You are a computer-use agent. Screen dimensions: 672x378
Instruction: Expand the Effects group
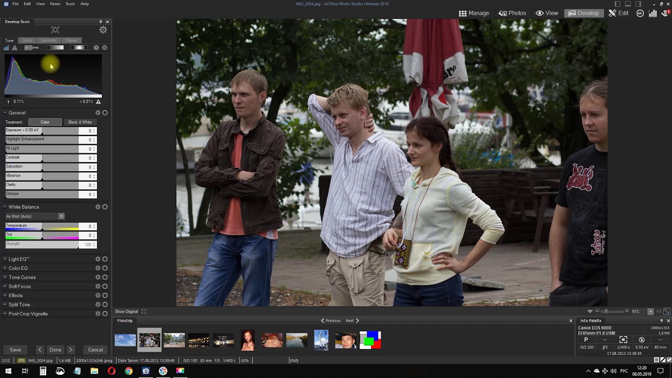click(x=5, y=296)
